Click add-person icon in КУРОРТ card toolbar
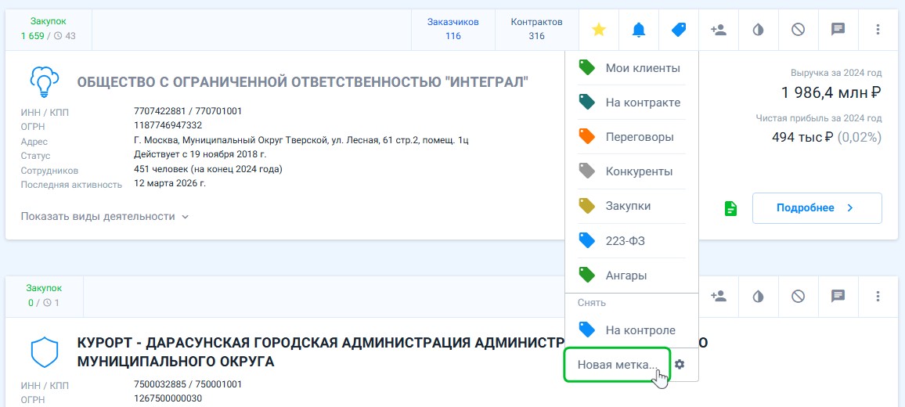This screenshot has width=905, height=407. [x=719, y=296]
